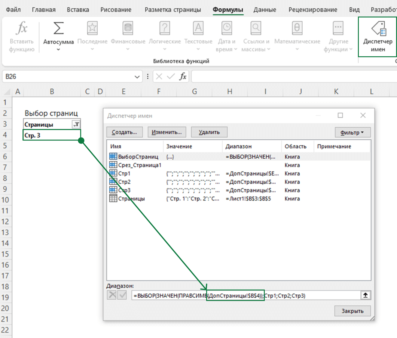Switch to the Рецензирование tab
The height and width of the screenshot is (338, 397).
coord(313,10)
